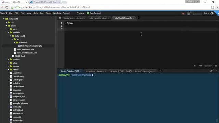Collapse the hello_world module folder
Viewport: 219px width, 123px height.
(10, 36)
